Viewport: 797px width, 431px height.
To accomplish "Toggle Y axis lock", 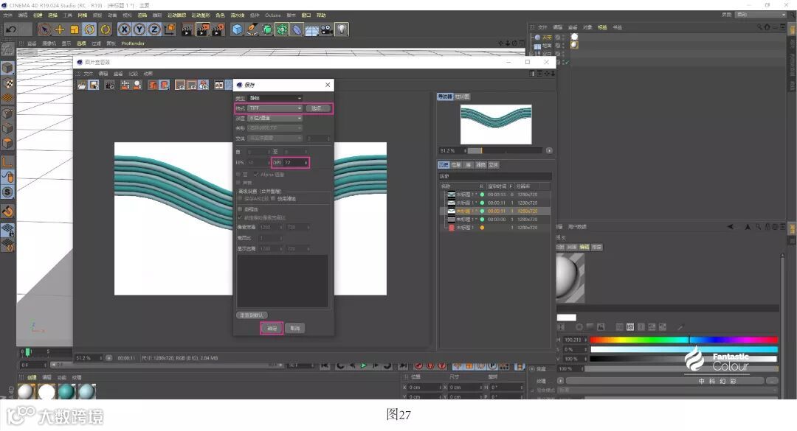I will click(x=139, y=29).
